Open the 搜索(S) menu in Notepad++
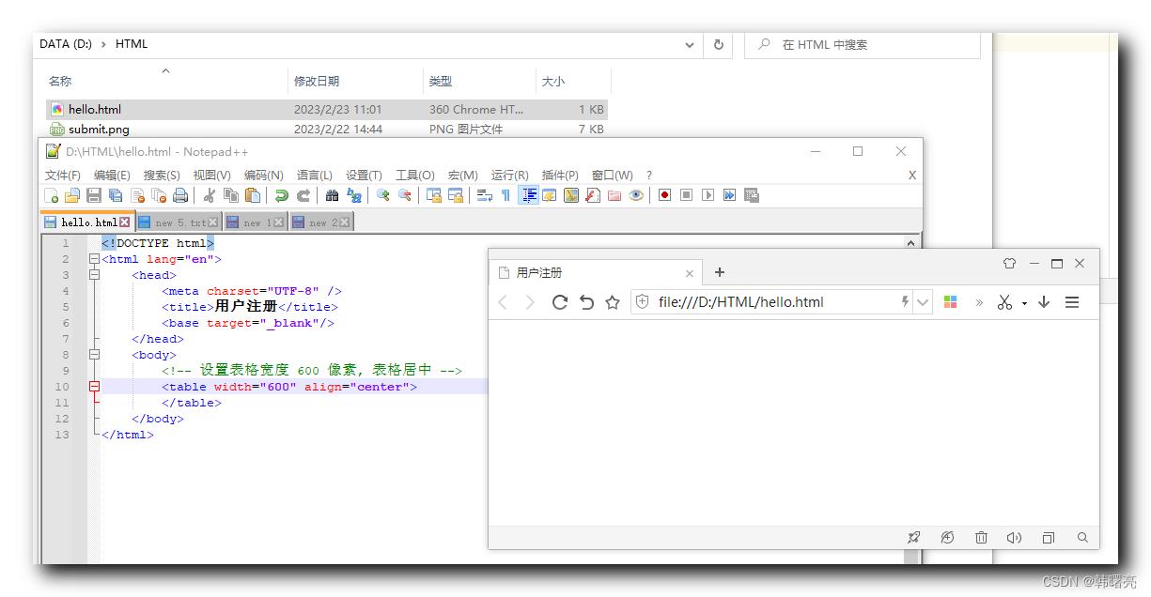Screen dimensions: 1151x597 pos(162,176)
